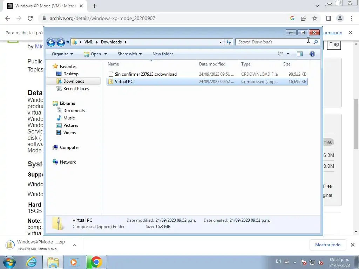Open the Organize menu
This screenshot has width=359, height=269.
62,54
